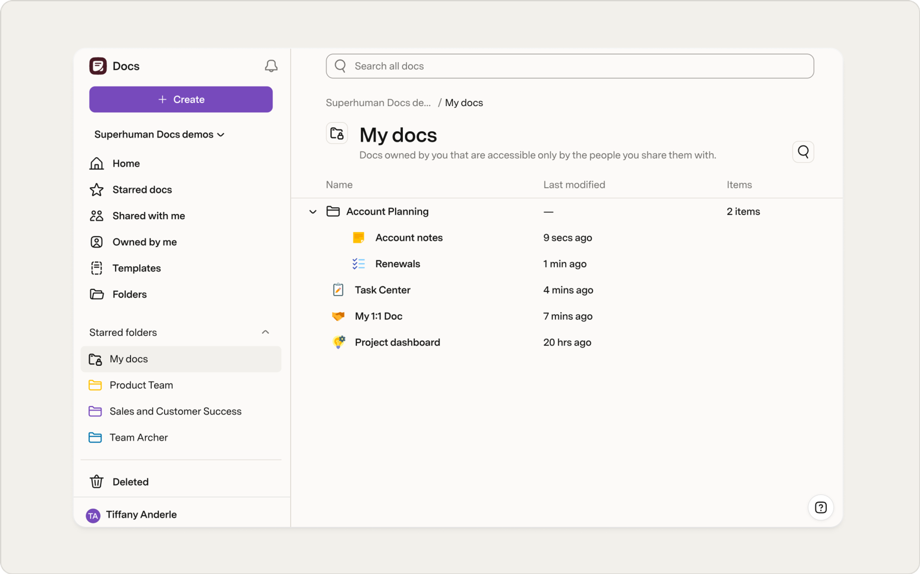Click the Shared with me people icon

[x=97, y=216]
